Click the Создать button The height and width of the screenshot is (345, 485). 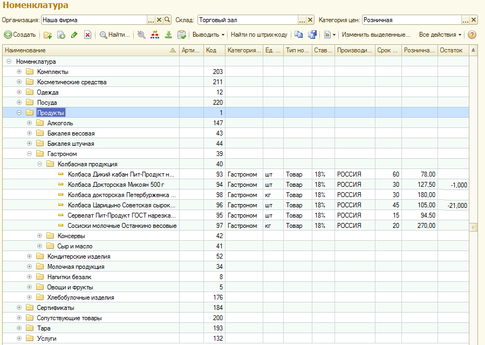pos(20,35)
